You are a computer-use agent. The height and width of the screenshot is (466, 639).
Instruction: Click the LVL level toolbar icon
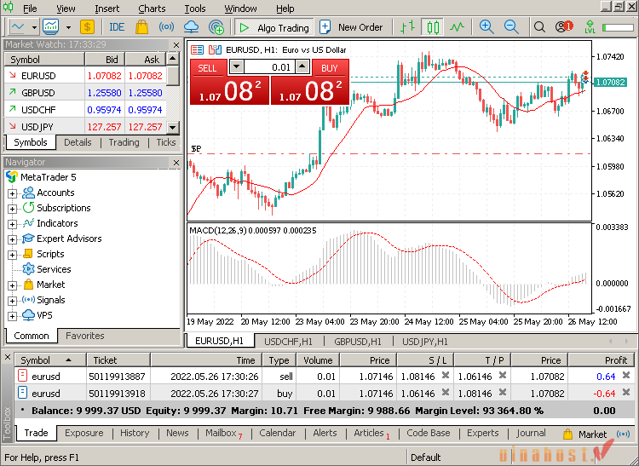(x=590, y=27)
